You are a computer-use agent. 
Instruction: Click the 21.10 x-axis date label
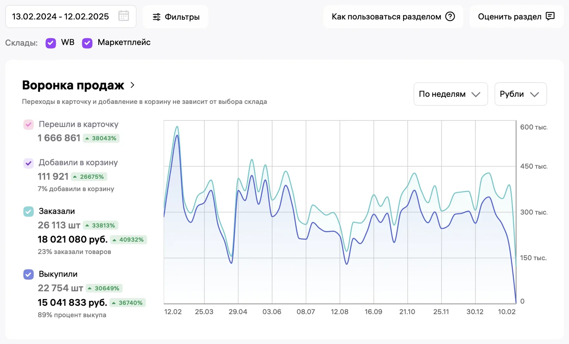click(x=407, y=312)
